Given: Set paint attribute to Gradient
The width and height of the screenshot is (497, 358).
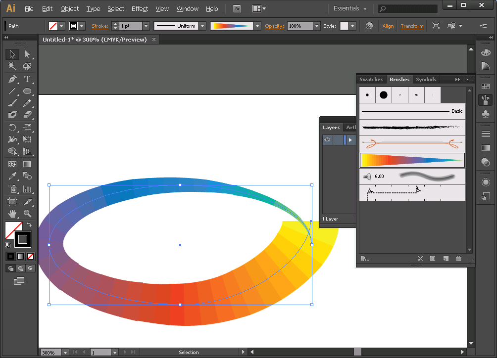Looking at the screenshot, I should tap(20, 257).
